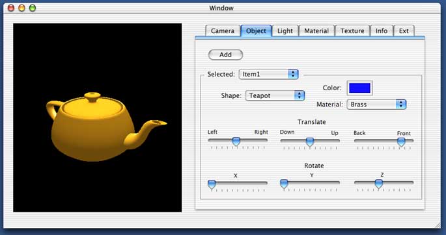
Task: Open the Selected Item1 dropdown
Action: pos(268,74)
